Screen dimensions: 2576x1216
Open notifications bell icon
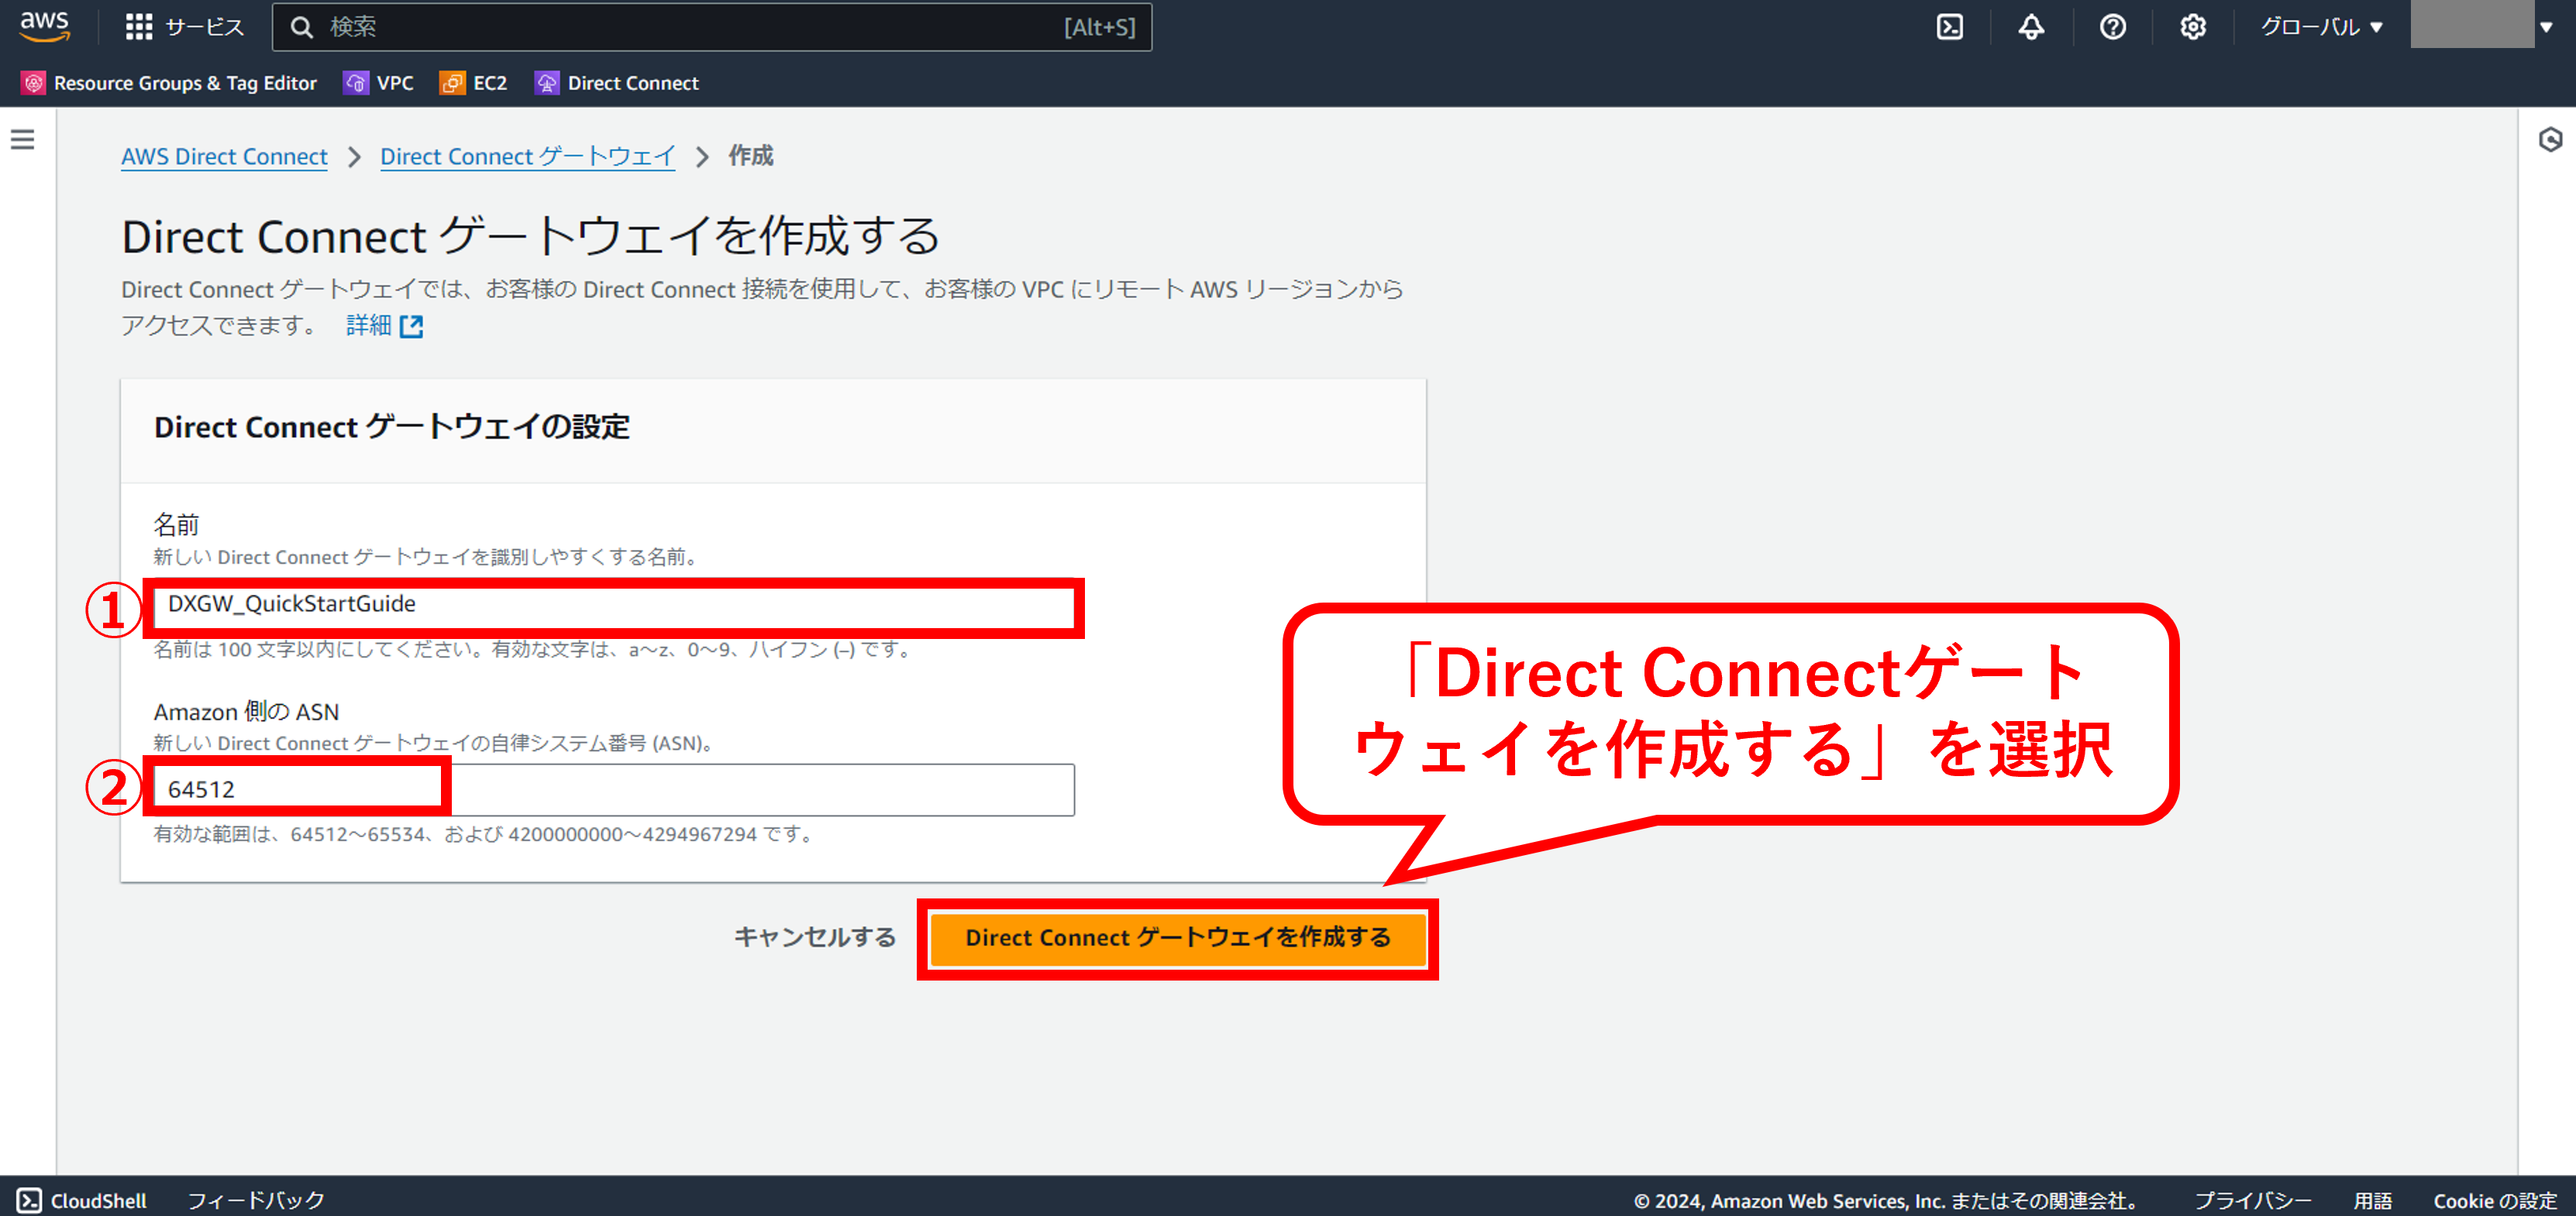(2030, 27)
